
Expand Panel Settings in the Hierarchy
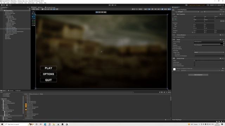pos(6,27)
